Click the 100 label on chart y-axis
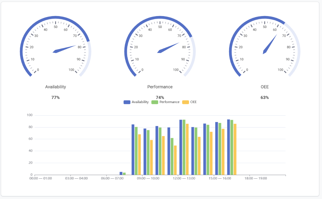 coord(29,115)
